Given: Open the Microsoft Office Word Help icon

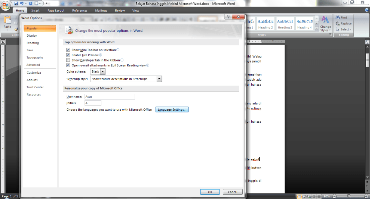Looking at the screenshot, I should pyautogui.click(x=366, y=10).
